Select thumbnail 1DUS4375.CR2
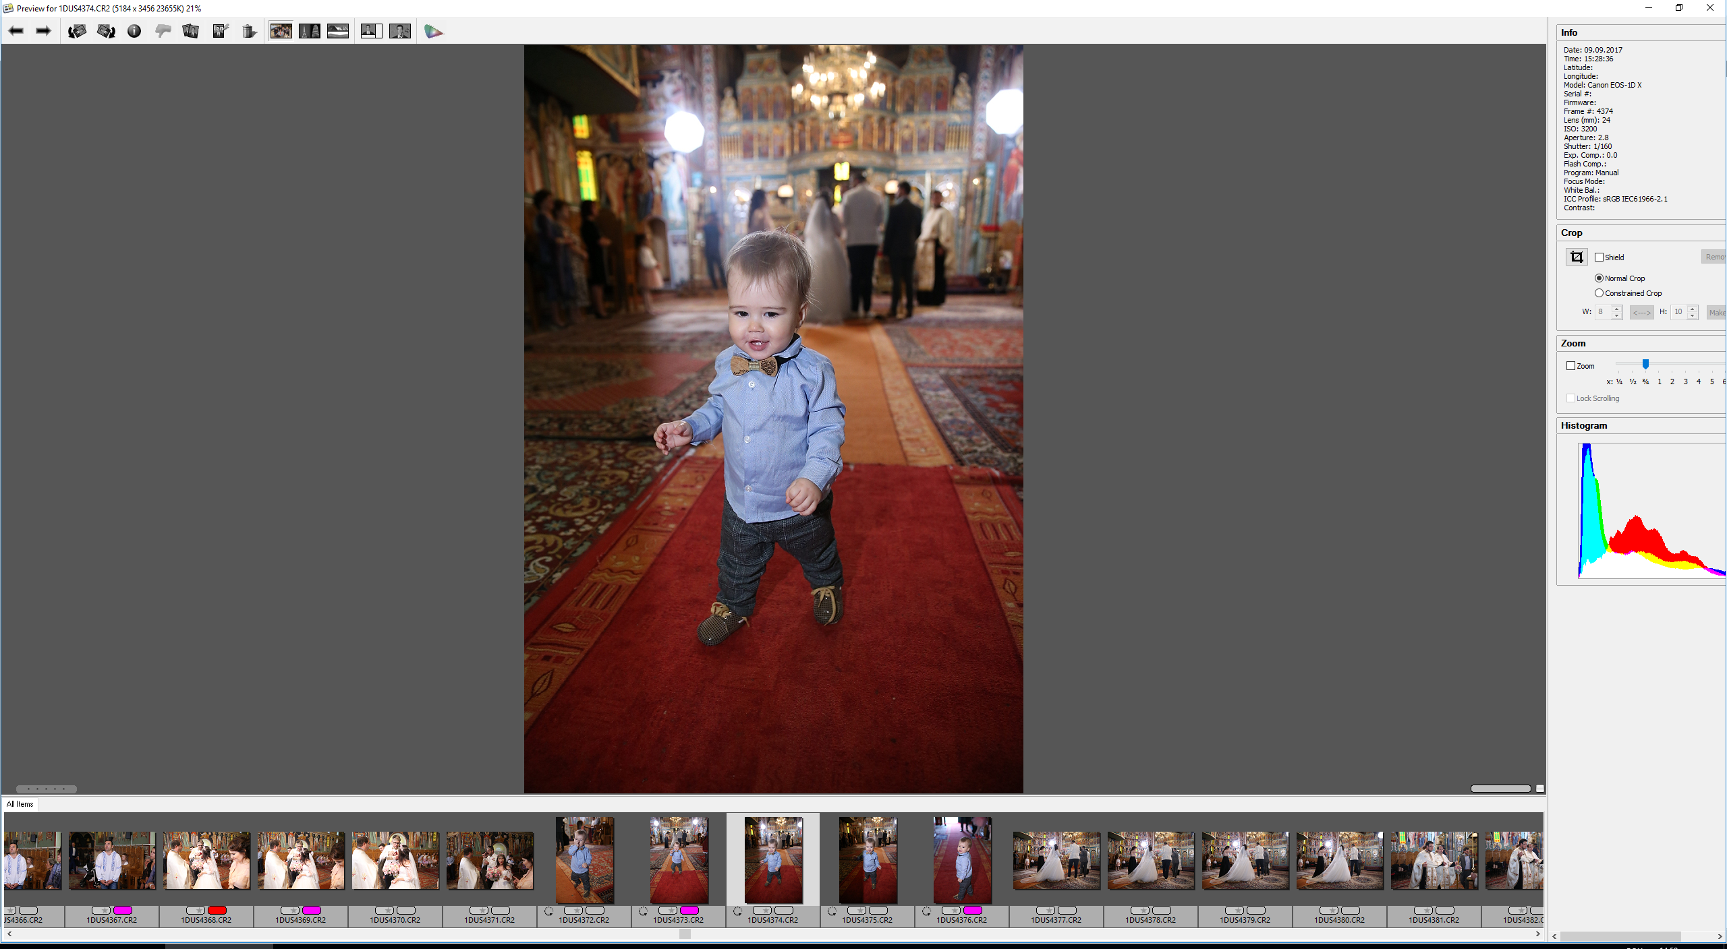1727x949 pixels. (868, 860)
